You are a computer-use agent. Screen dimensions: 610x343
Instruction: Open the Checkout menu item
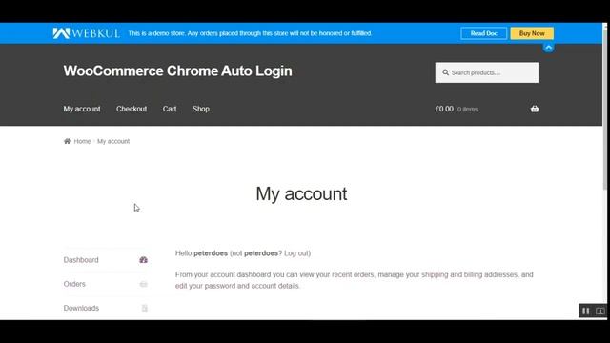click(132, 109)
